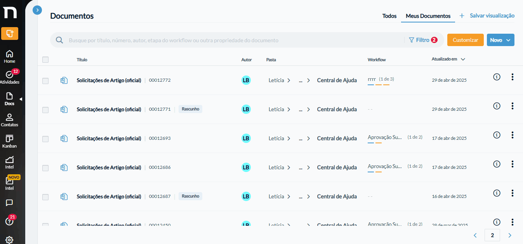Image resolution: width=523 pixels, height=244 pixels.
Task: Open Docs in the sidebar
Action: (x=10, y=99)
